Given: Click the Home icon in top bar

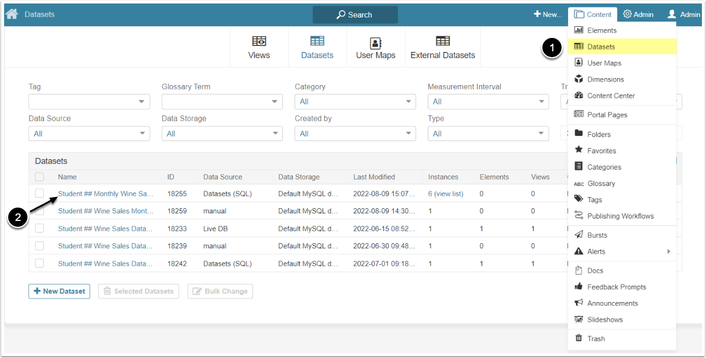Looking at the screenshot, I should click(12, 14).
